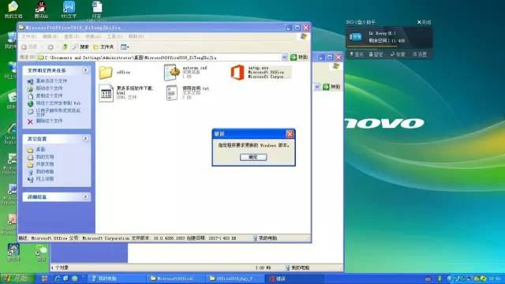Click the forward arrow toolbar button
Image resolution: width=505 pixels, height=284 pixels.
tap(50, 47)
